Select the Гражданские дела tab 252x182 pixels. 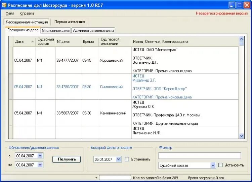(x=23, y=30)
